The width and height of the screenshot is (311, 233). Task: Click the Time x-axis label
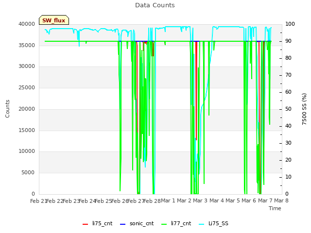pyautogui.click(x=275, y=208)
